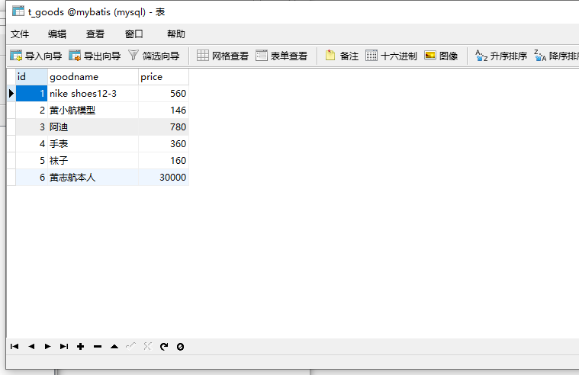Screen dimensions: 579x375
Task: Select the price cell 780
Action: 163,127
